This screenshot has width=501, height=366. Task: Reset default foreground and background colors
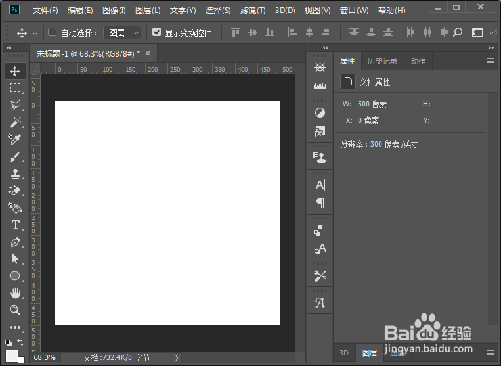pos(9,342)
